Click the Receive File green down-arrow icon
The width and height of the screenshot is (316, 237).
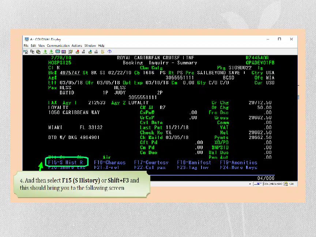click(x=51, y=52)
